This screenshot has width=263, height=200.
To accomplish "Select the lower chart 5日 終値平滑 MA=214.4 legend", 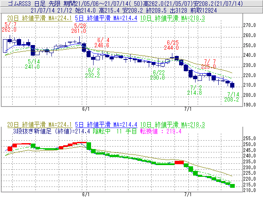I will [x=106, y=125].
